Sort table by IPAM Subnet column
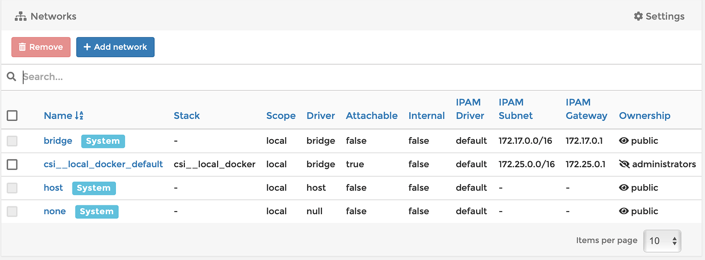The image size is (705, 260). [515, 109]
